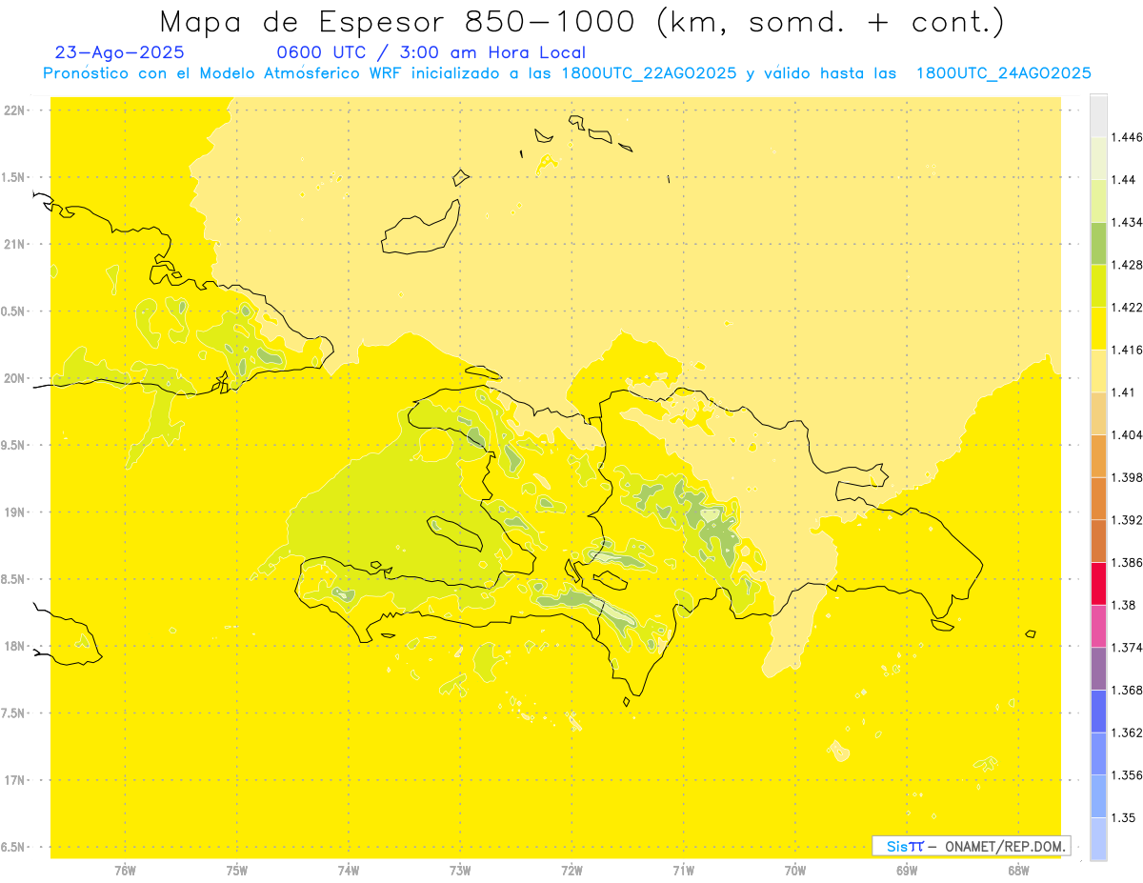The height and width of the screenshot is (883, 1143).
Task: Pick the purple legend swatch between 1.368 and 1.374
Action: 1098,669
